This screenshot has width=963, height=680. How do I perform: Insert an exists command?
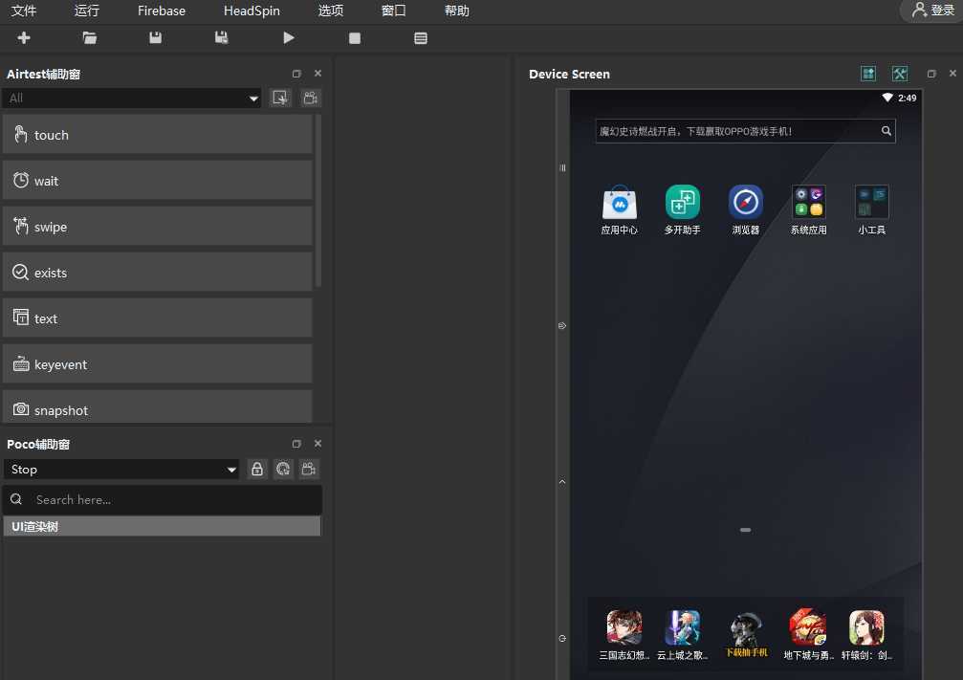[157, 273]
